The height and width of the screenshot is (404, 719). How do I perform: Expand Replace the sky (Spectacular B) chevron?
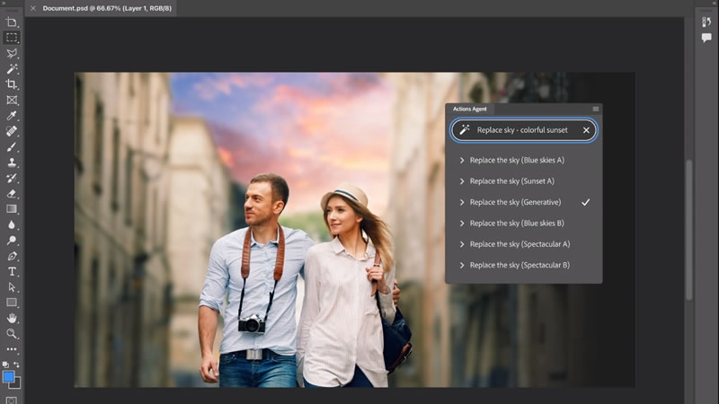[x=462, y=265]
